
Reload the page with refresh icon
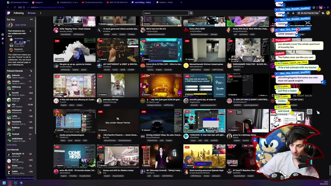(x=15, y=7)
